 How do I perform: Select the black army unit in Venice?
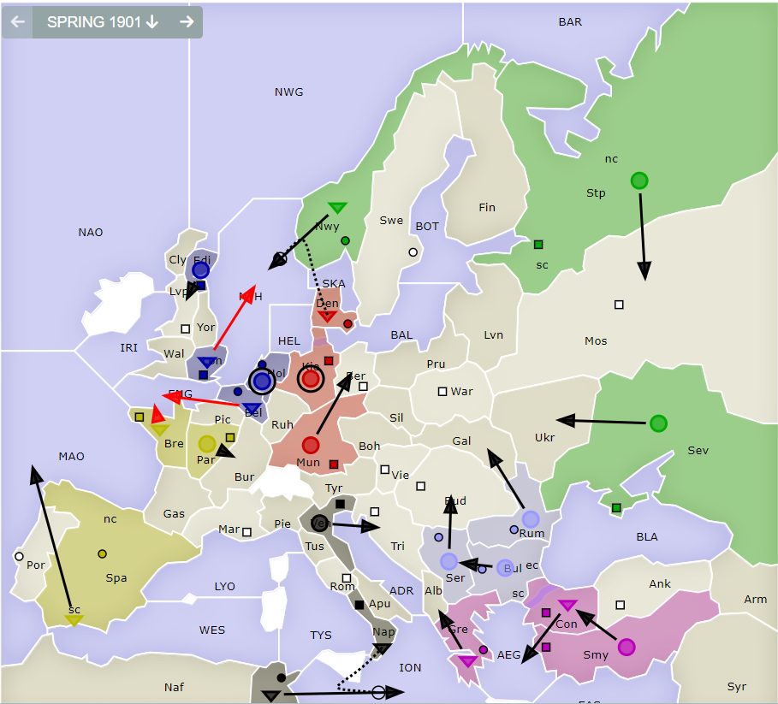pos(320,523)
